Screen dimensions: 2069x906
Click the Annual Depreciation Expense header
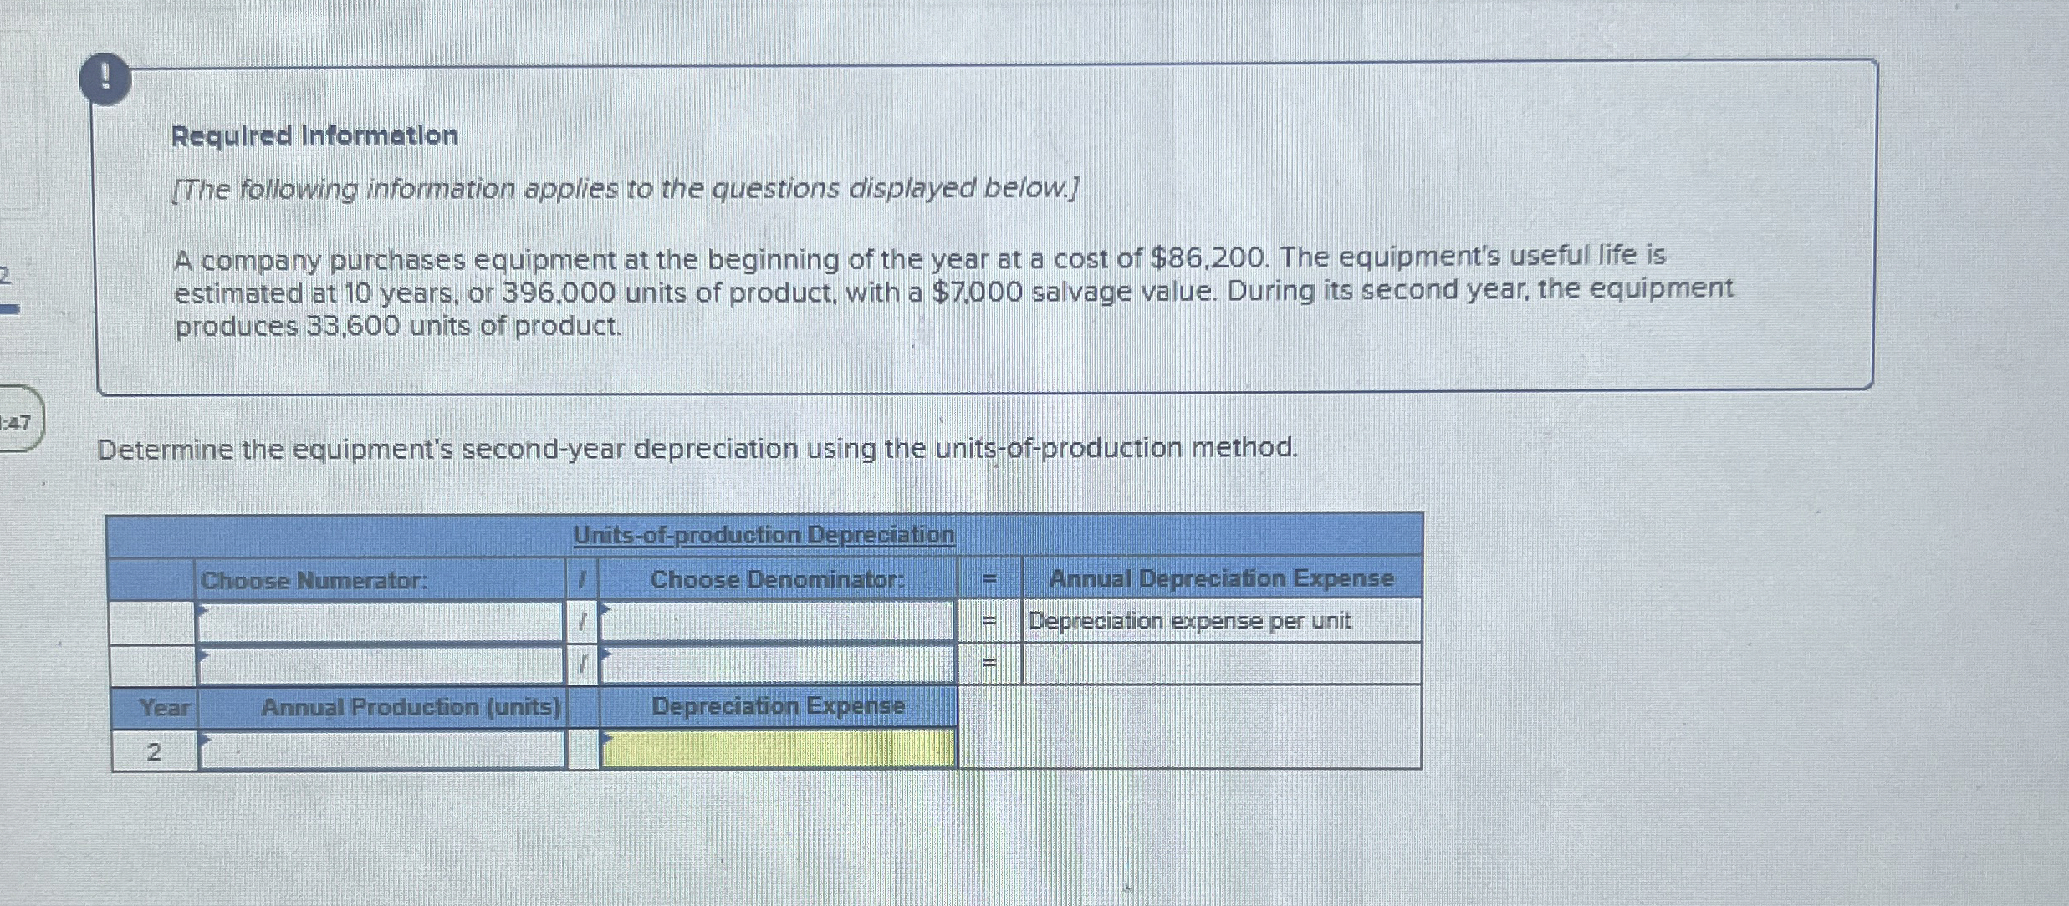tap(1221, 578)
